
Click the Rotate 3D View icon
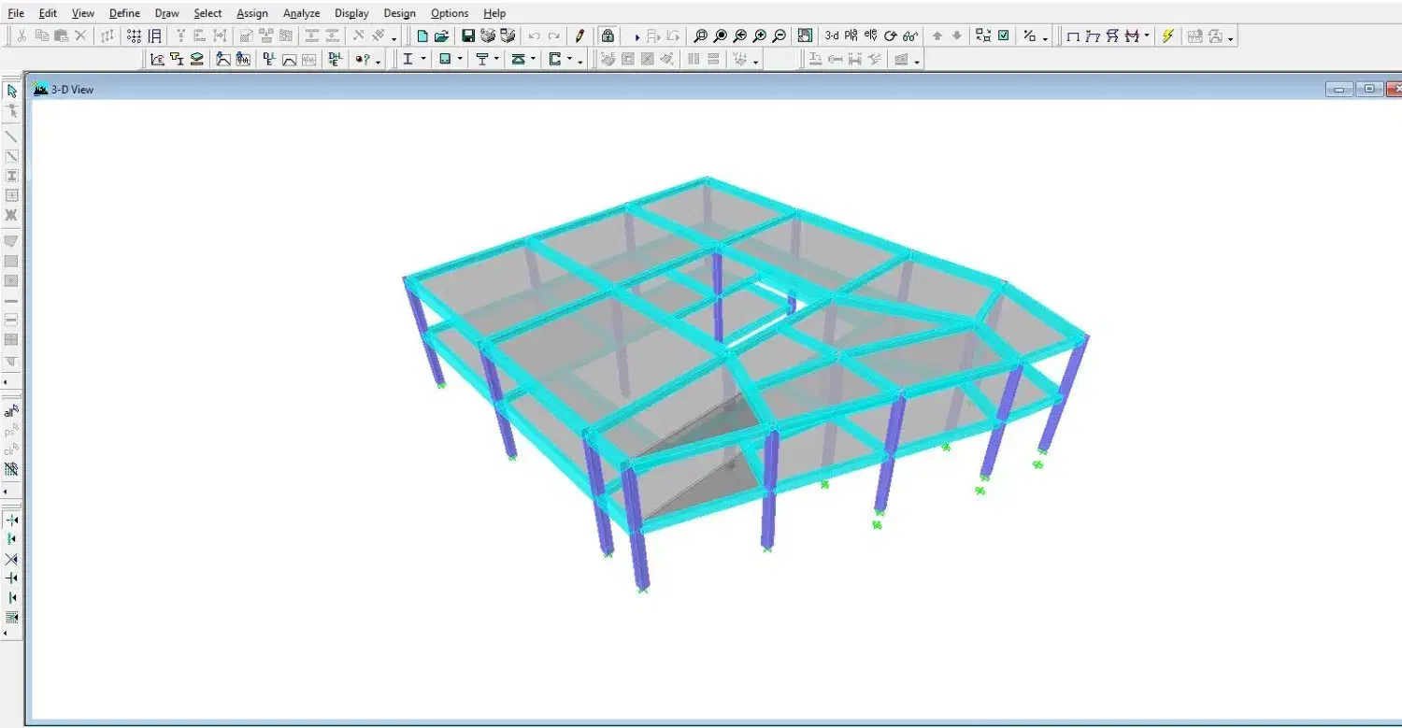click(x=890, y=36)
